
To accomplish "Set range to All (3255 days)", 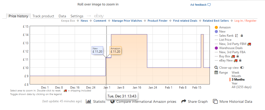I will [x=241, y=87].
